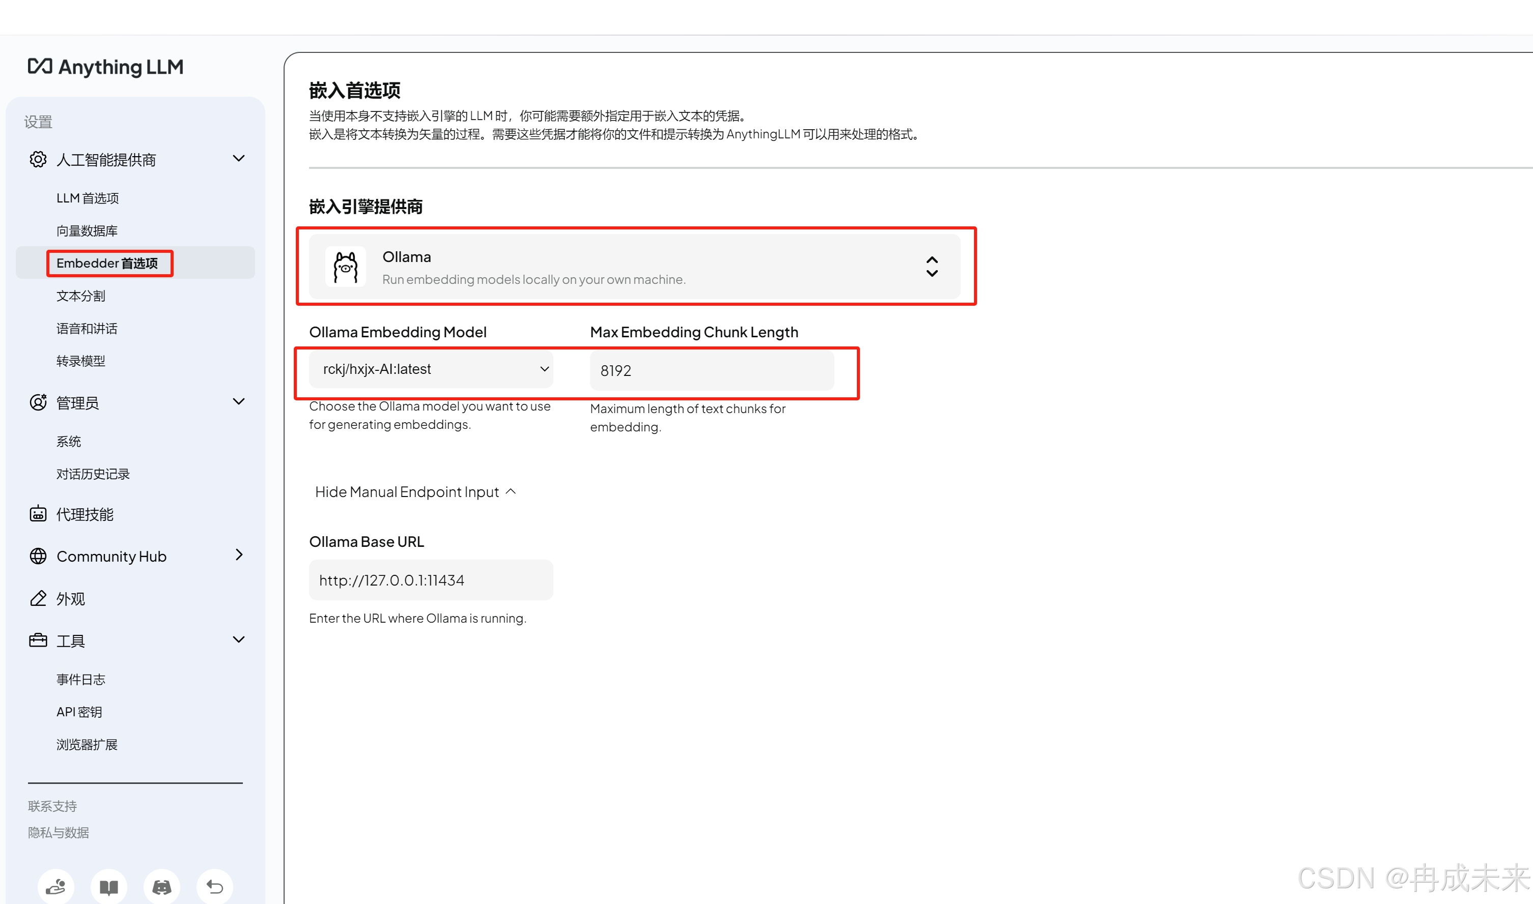The image size is (1533, 904).
Task: Open the Ollama Embedding Model dropdown
Action: pos(431,369)
